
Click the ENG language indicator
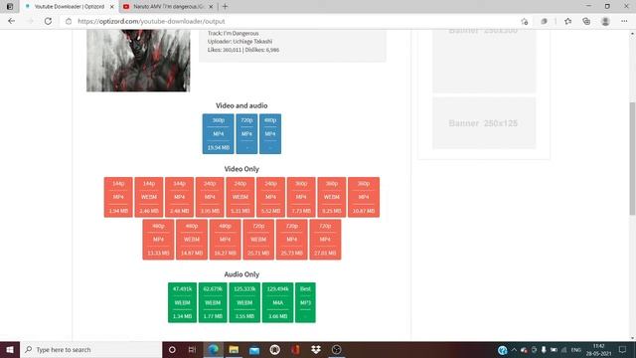[x=576, y=350]
